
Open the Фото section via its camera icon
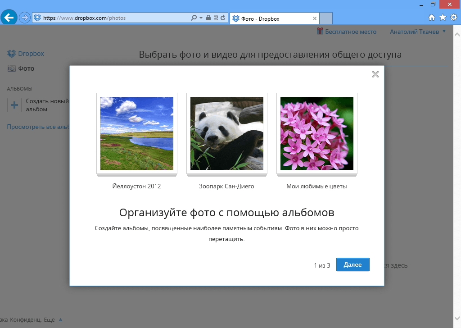(x=12, y=68)
